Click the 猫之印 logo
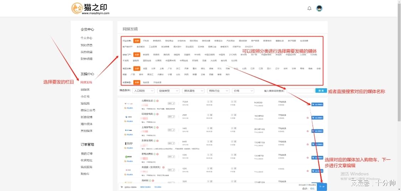401x191 pixels. coord(91,9)
